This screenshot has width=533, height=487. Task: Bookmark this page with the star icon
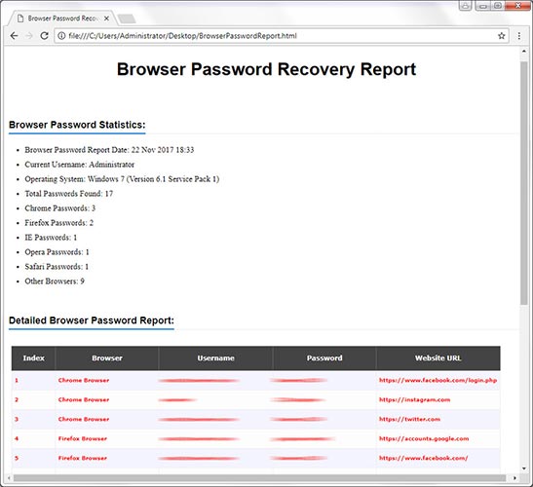pos(502,36)
